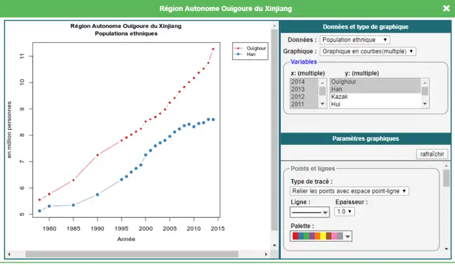Click the y list scroll-up arrow
Viewport: 455px width, 265px height.
coord(425,82)
